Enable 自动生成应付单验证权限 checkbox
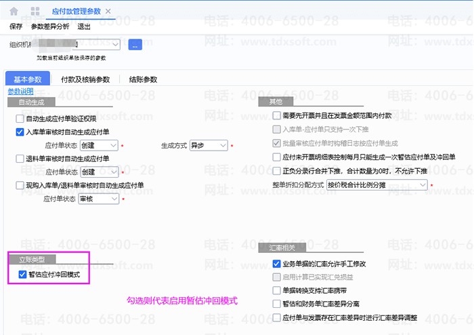 pyautogui.click(x=20, y=119)
